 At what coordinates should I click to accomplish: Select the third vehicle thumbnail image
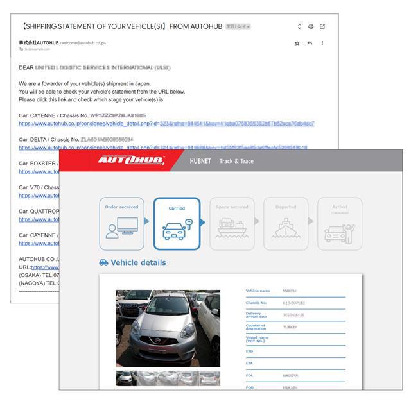[x=168, y=378]
